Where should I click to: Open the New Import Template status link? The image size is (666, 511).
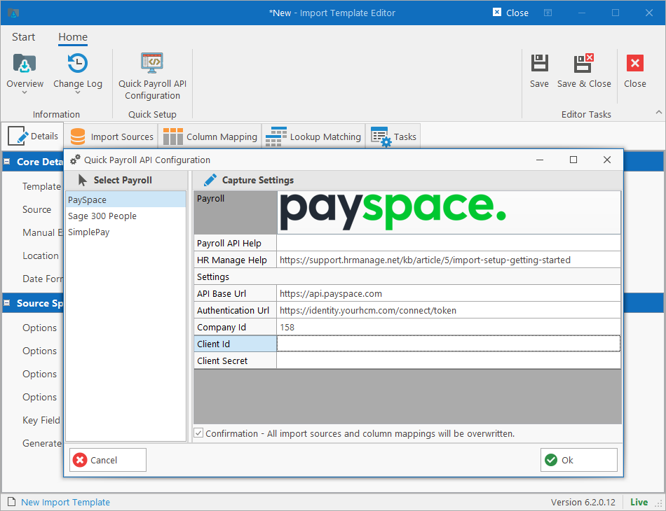[65, 502]
